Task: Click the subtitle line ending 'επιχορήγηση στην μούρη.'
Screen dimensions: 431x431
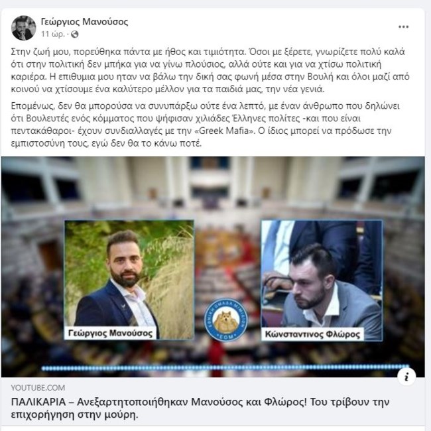Action: click(x=74, y=414)
